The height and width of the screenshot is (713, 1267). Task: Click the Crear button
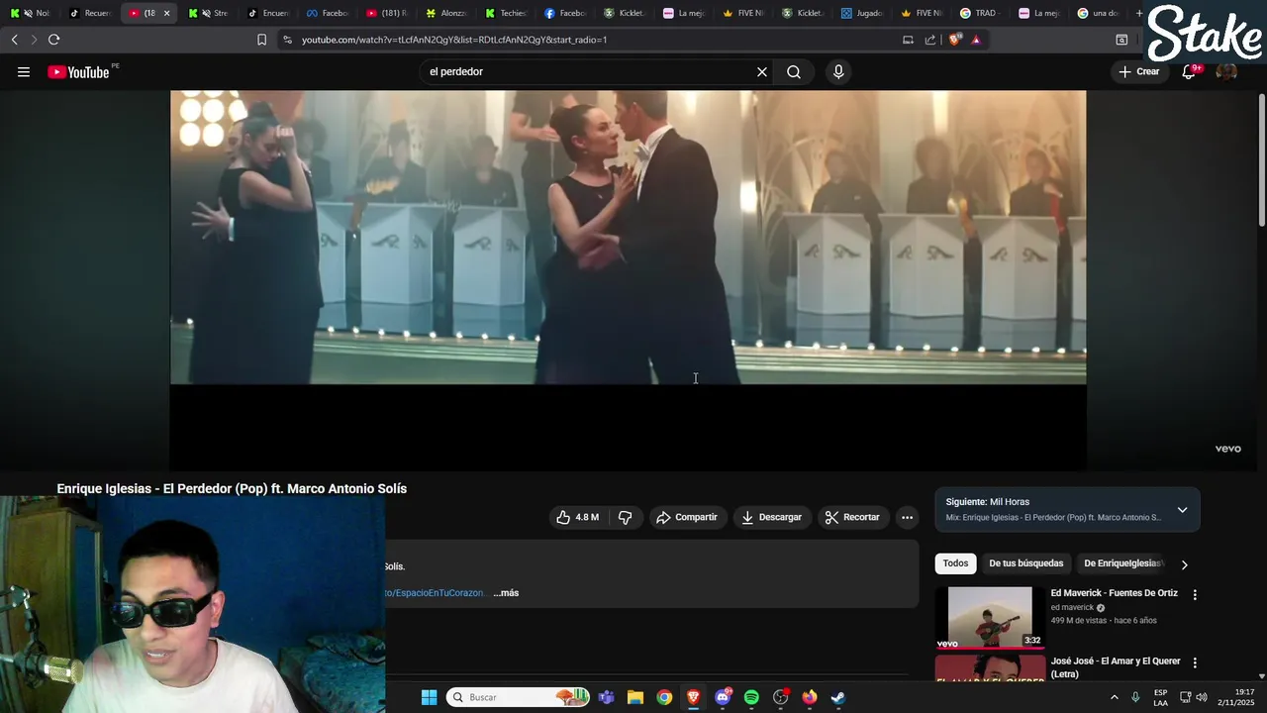[1139, 71]
